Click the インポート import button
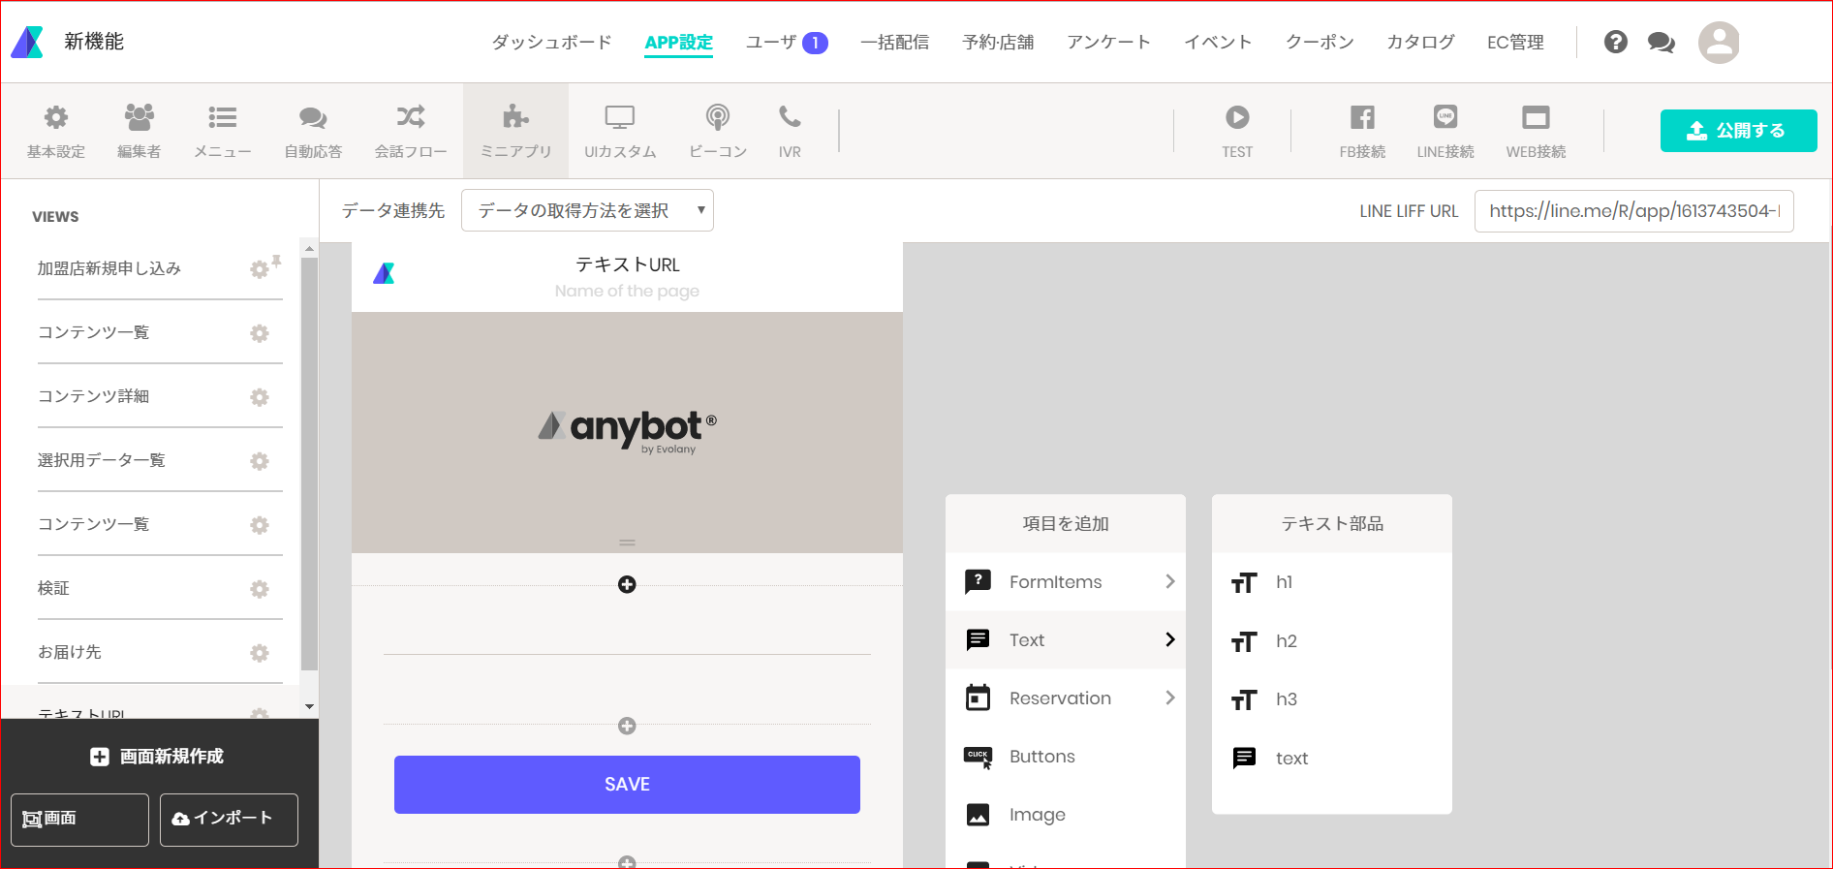The image size is (1833, 869). click(x=229, y=820)
